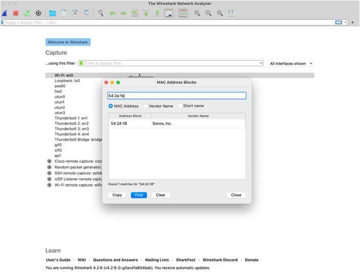
Task: Select the gif0 interface
Action: click(58, 145)
